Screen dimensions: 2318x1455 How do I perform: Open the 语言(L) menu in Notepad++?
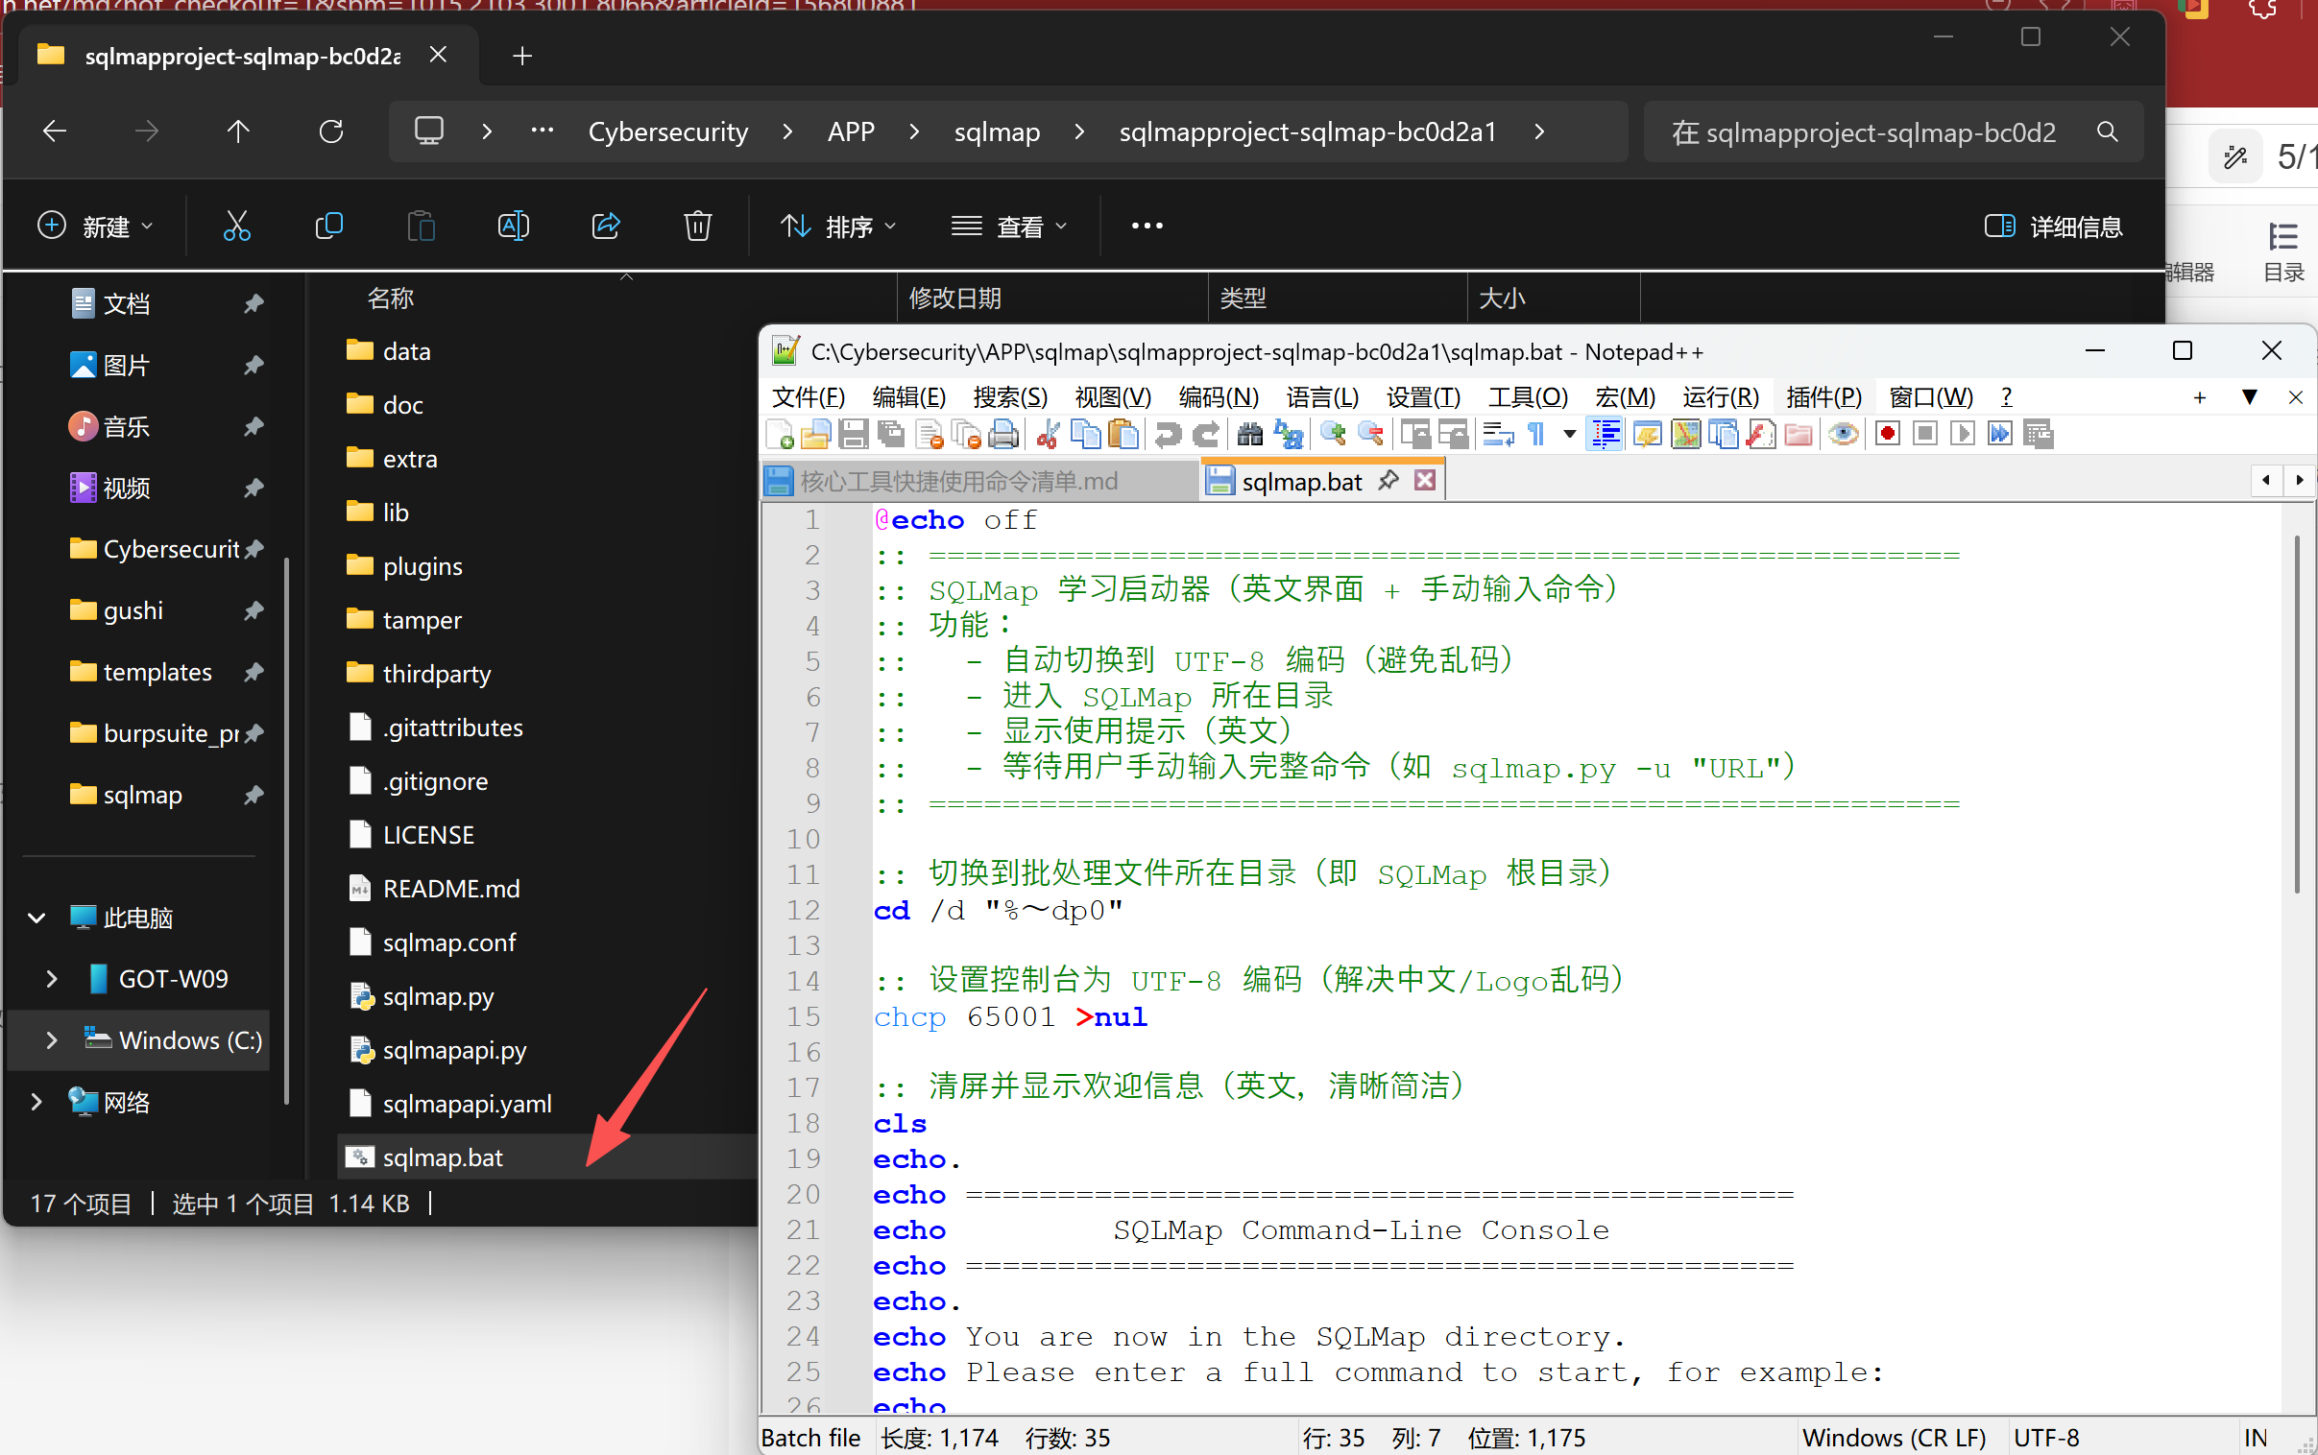pos(1321,396)
